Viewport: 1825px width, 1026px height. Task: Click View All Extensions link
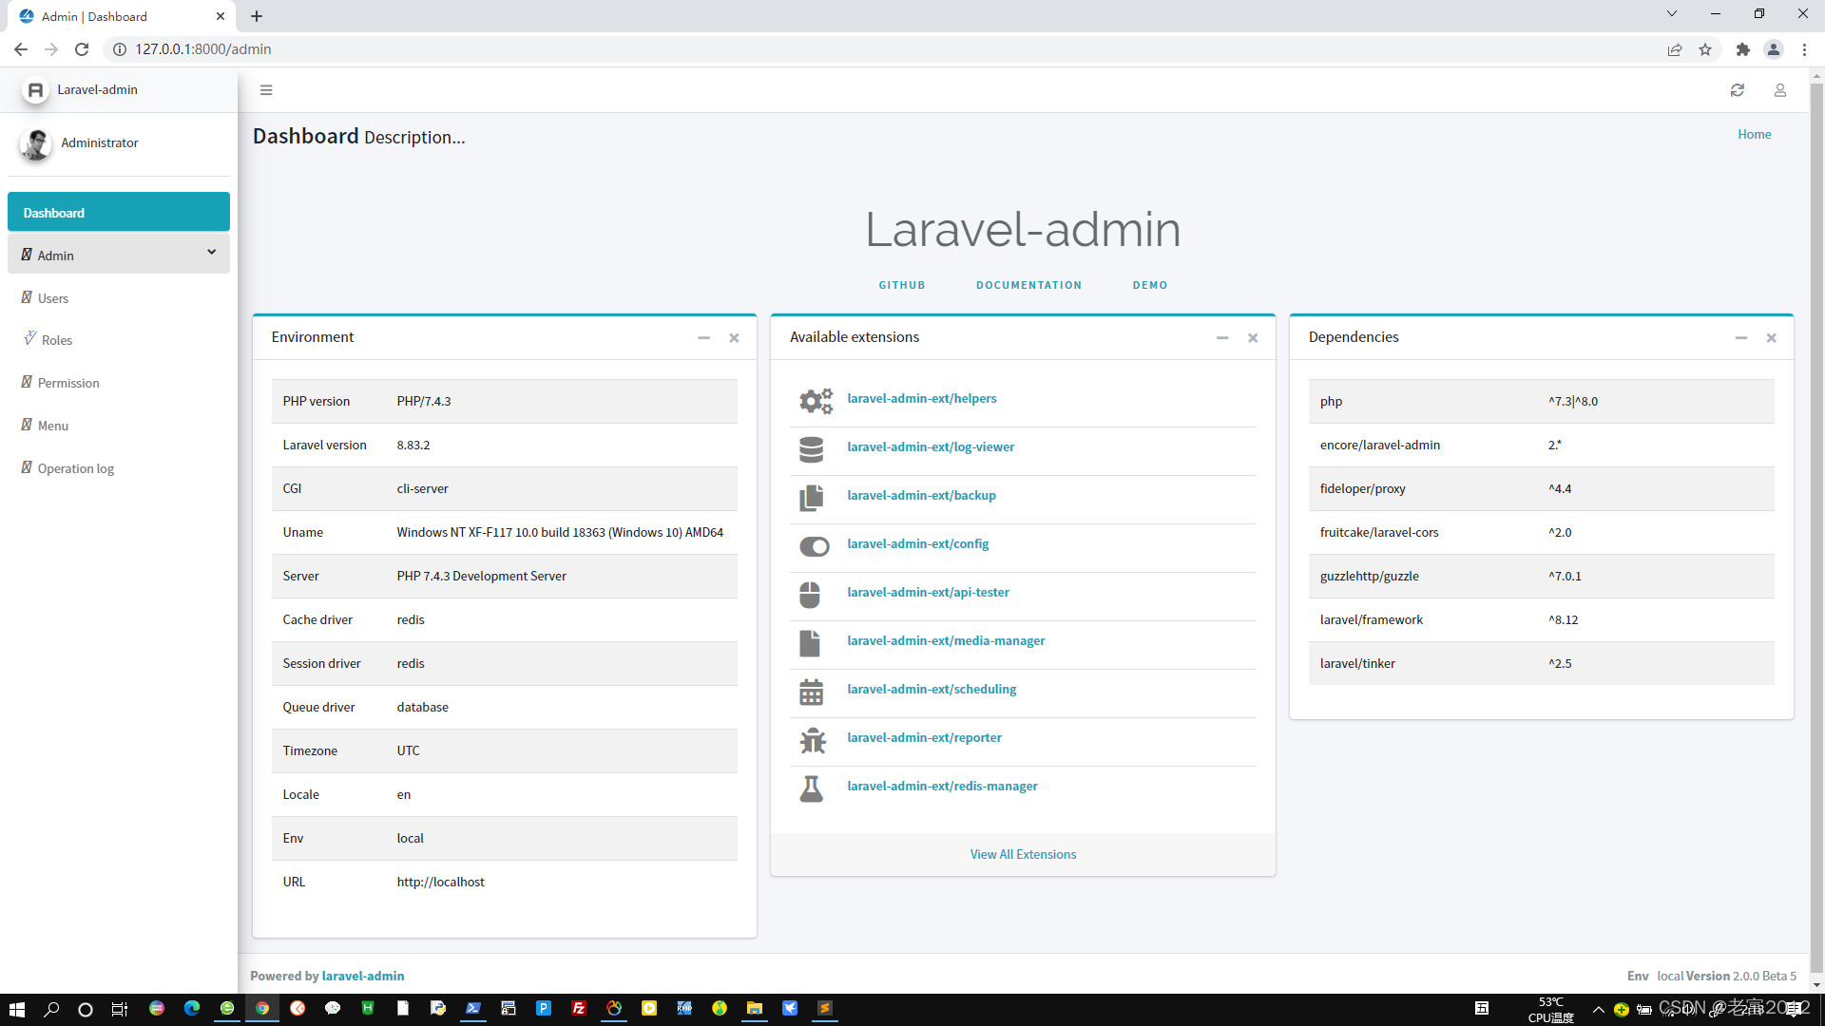[1023, 855]
